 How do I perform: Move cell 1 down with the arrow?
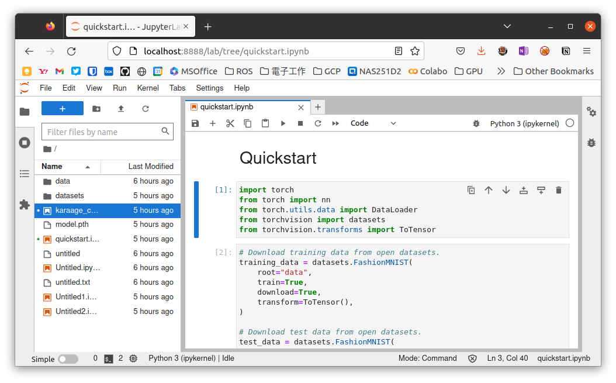tap(506, 190)
